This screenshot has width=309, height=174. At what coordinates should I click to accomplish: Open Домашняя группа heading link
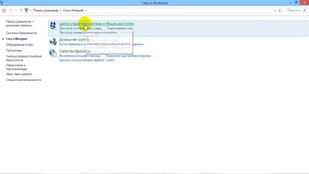pyautogui.click(x=74, y=40)
